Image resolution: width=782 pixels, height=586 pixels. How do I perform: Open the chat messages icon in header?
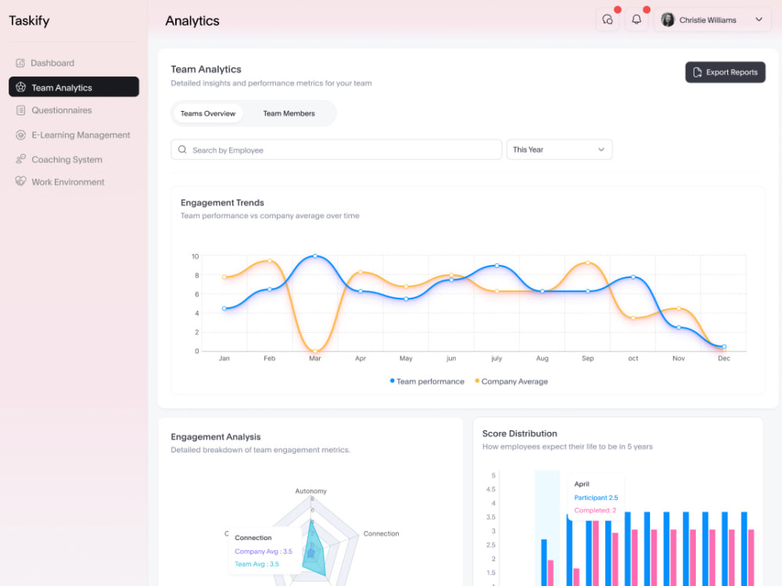607,20
